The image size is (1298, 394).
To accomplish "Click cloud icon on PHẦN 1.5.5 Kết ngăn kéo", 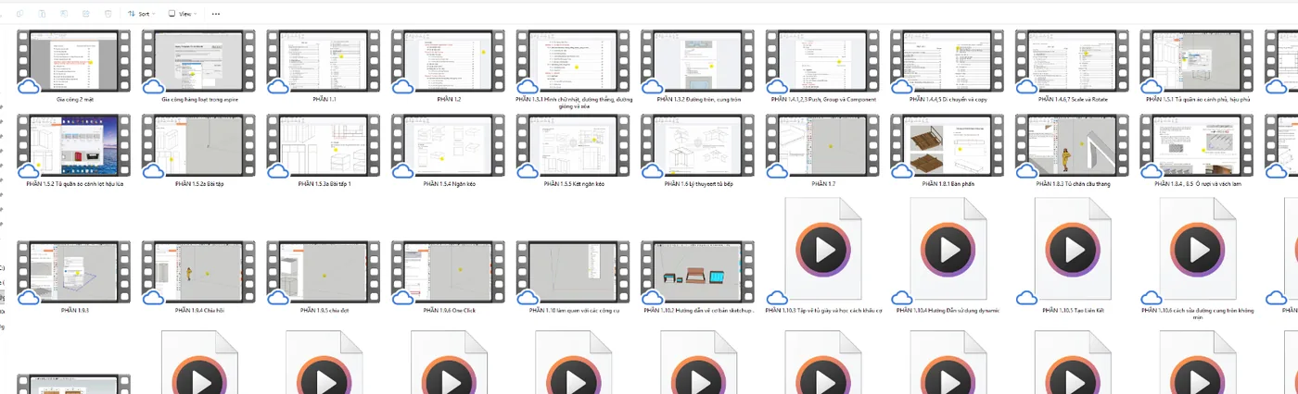I will coord(528,171).
